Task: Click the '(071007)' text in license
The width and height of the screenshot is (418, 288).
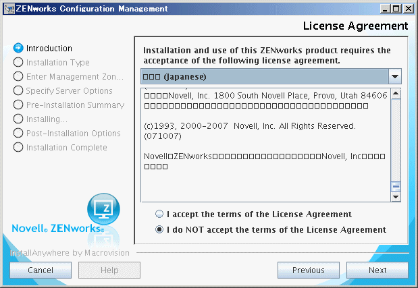Action: [163, 136]
